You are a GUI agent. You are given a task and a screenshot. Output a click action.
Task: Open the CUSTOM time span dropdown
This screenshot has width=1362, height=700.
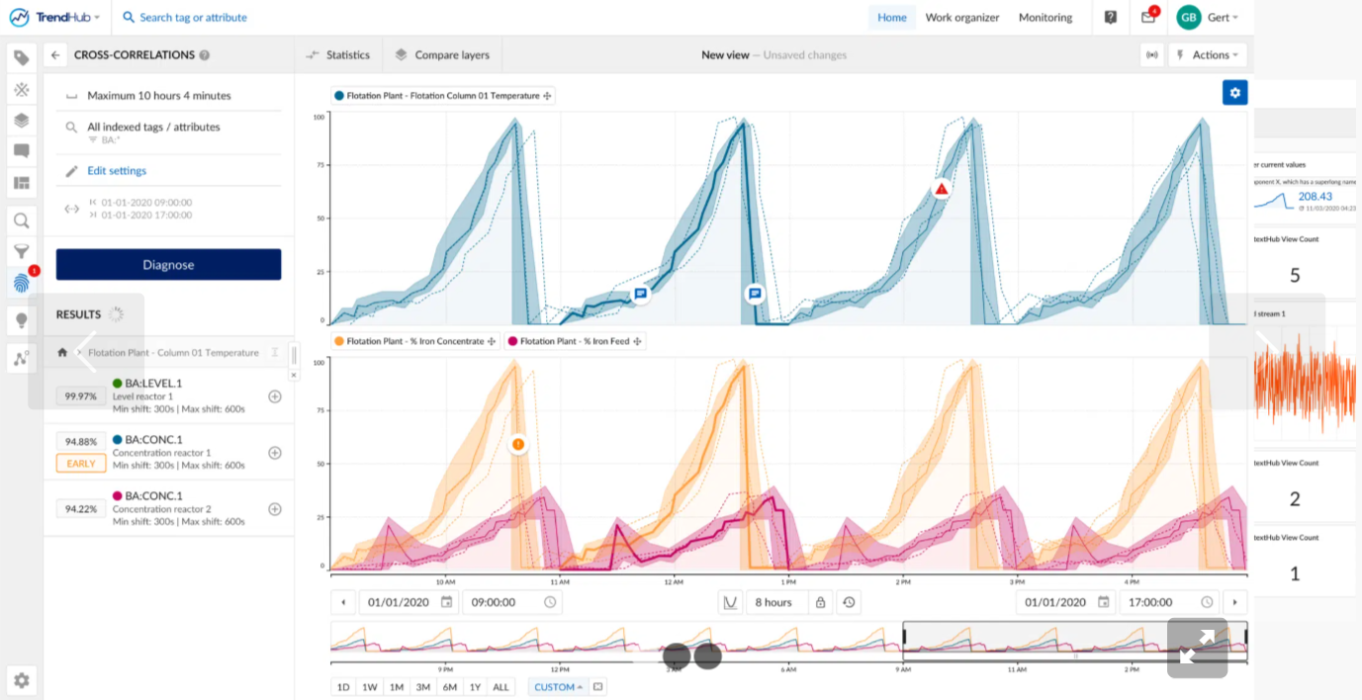click(x=558, y=687)
